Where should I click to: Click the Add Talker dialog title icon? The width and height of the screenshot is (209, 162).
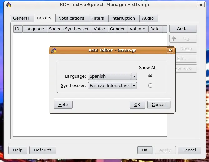pyautogui.click(x=53, y=50)
